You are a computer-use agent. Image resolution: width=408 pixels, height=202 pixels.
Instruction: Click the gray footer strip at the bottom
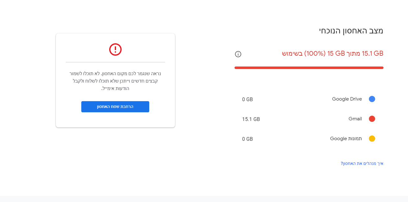point(204,199)
